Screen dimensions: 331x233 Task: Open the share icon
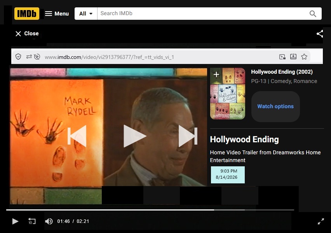[x=320, y=34]
